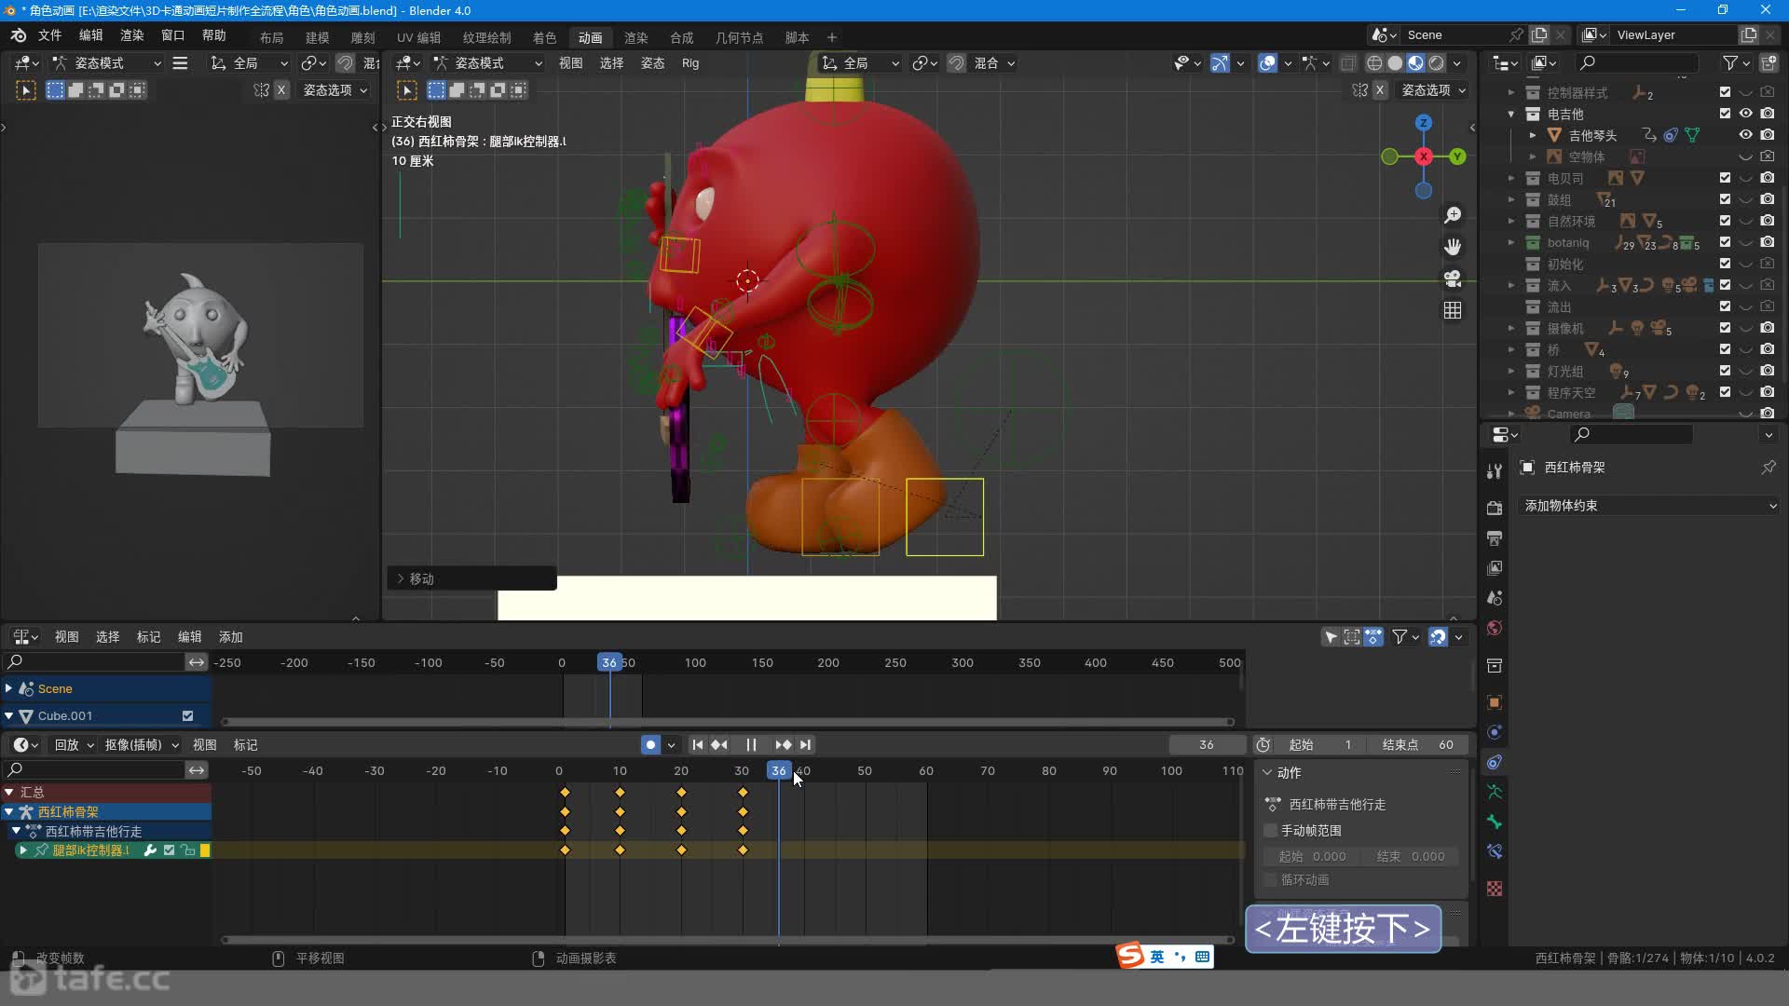Open the Scene properties tab
The image size is (1789, 1006).
pyautogui.click(x=1495, y=598)
